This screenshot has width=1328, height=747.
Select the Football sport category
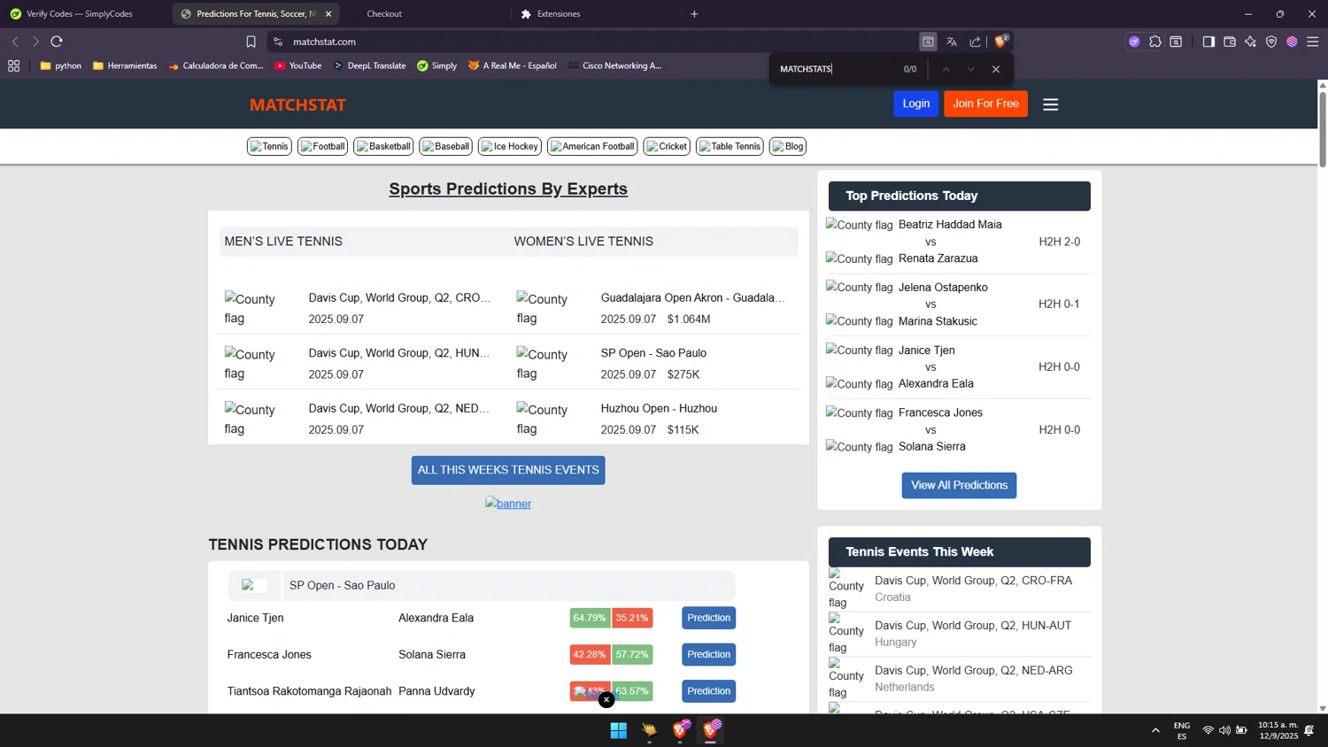tap(322, 147)
